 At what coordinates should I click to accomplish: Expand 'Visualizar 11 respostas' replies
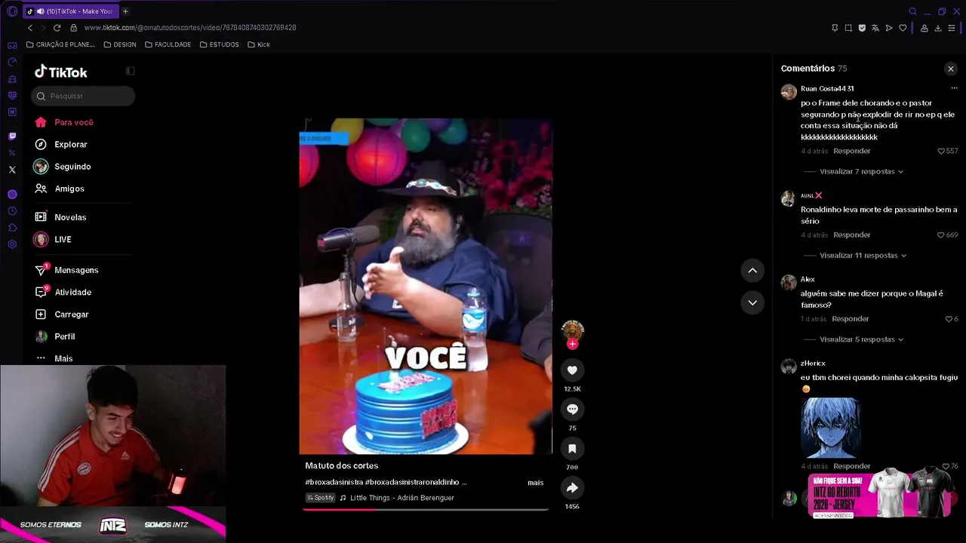click(863, 255)
